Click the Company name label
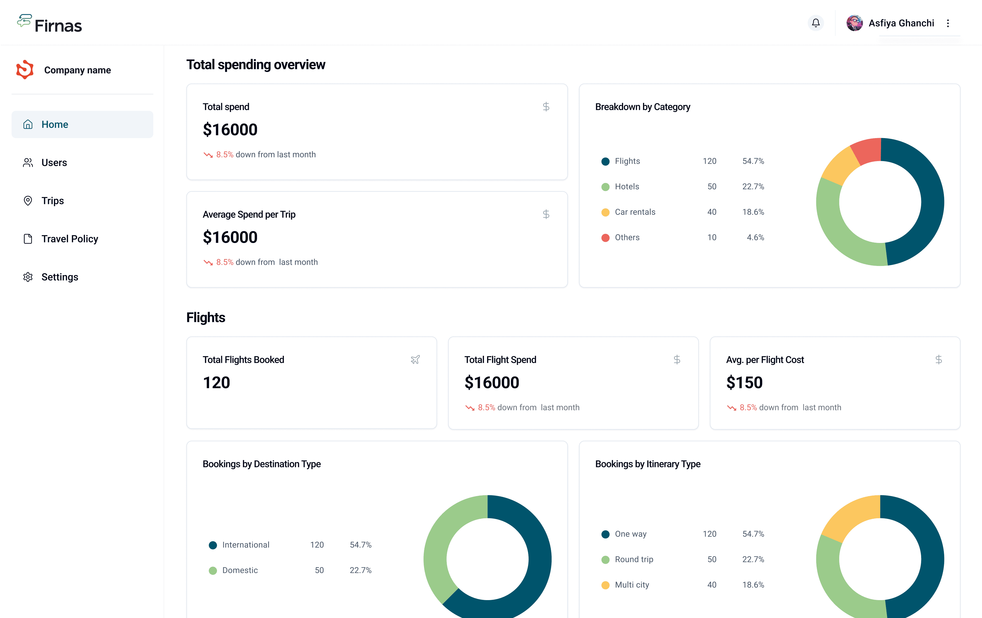Viewport: 982px width, 618px height. tap(77, 70)
